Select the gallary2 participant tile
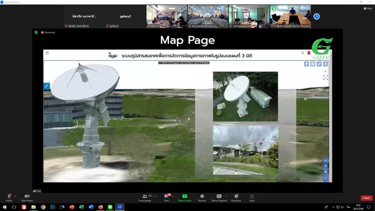Screen dimensions: 375x211 click(x=125, y=16)
